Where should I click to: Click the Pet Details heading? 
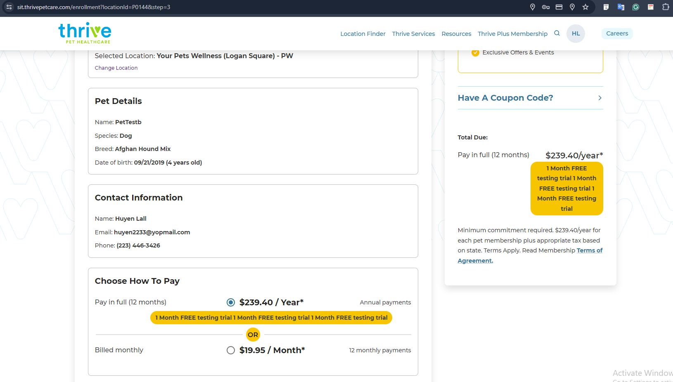pyautogui.click(x=118, y=101)
